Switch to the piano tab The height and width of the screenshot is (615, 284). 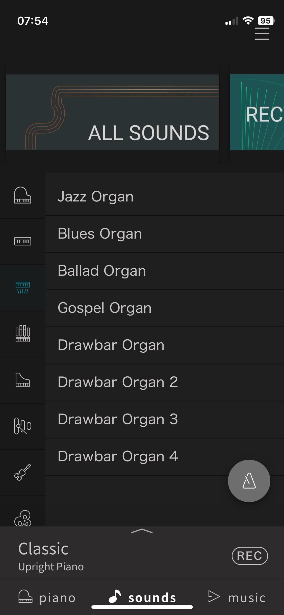tap(47, 597)
